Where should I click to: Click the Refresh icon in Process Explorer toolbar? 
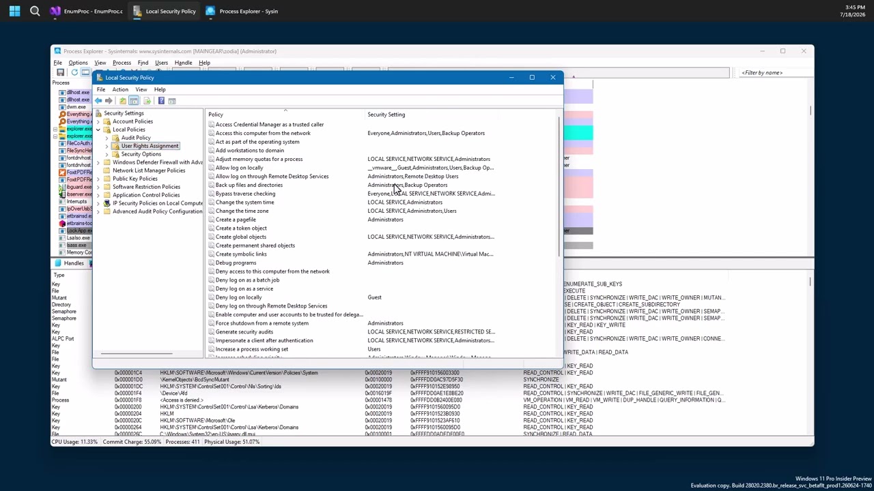click(x=74, y=72)
